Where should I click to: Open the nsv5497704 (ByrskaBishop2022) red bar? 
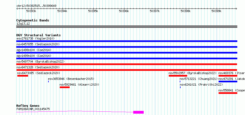(x=127, y=64)
